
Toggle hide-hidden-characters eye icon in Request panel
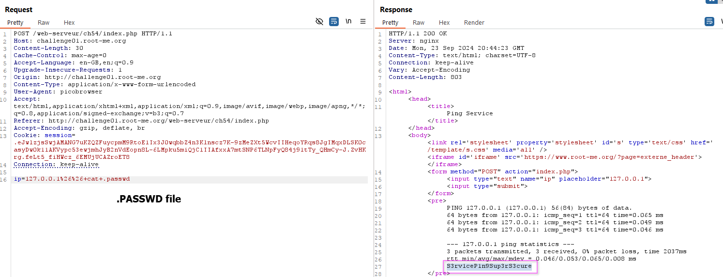coord(319,22)
